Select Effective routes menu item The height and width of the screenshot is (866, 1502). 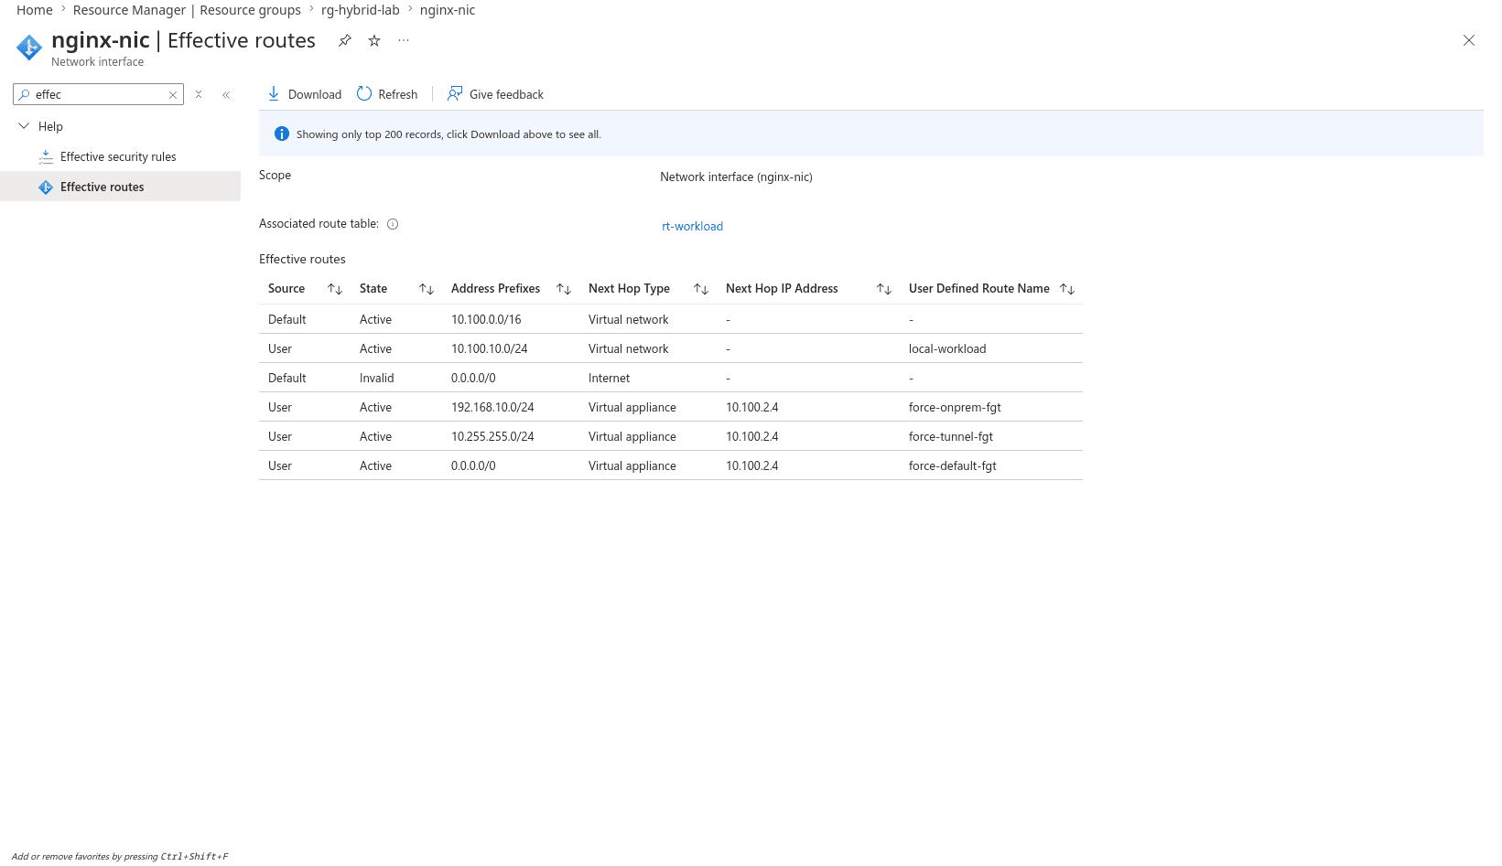coord(120,187)
